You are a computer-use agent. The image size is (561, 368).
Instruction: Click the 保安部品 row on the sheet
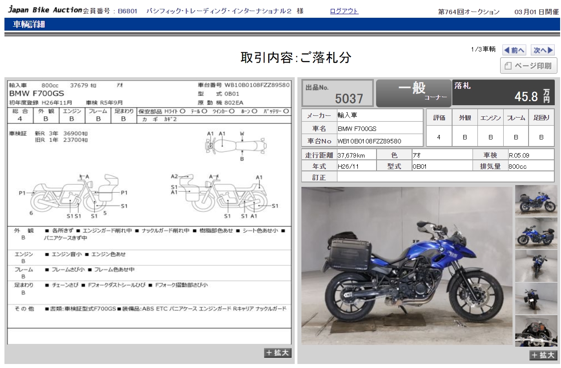[x=213, y=111]
